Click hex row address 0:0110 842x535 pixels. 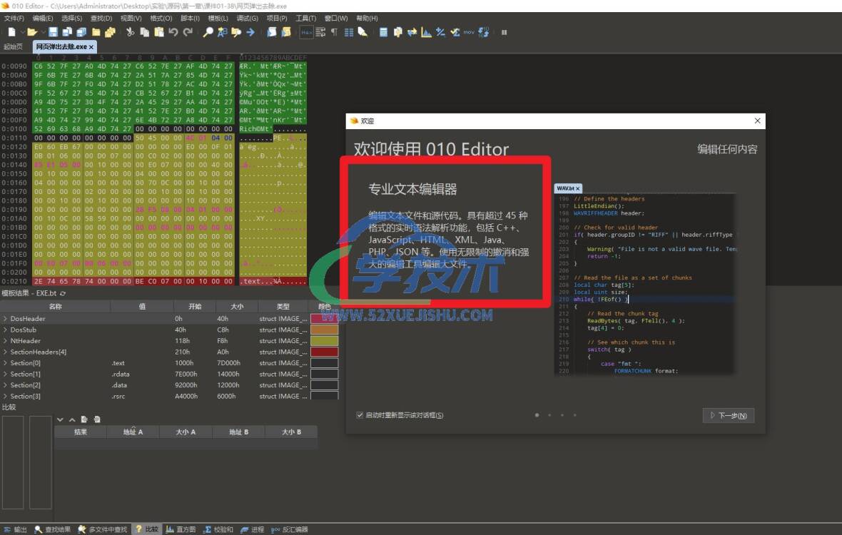pos(14,138)
